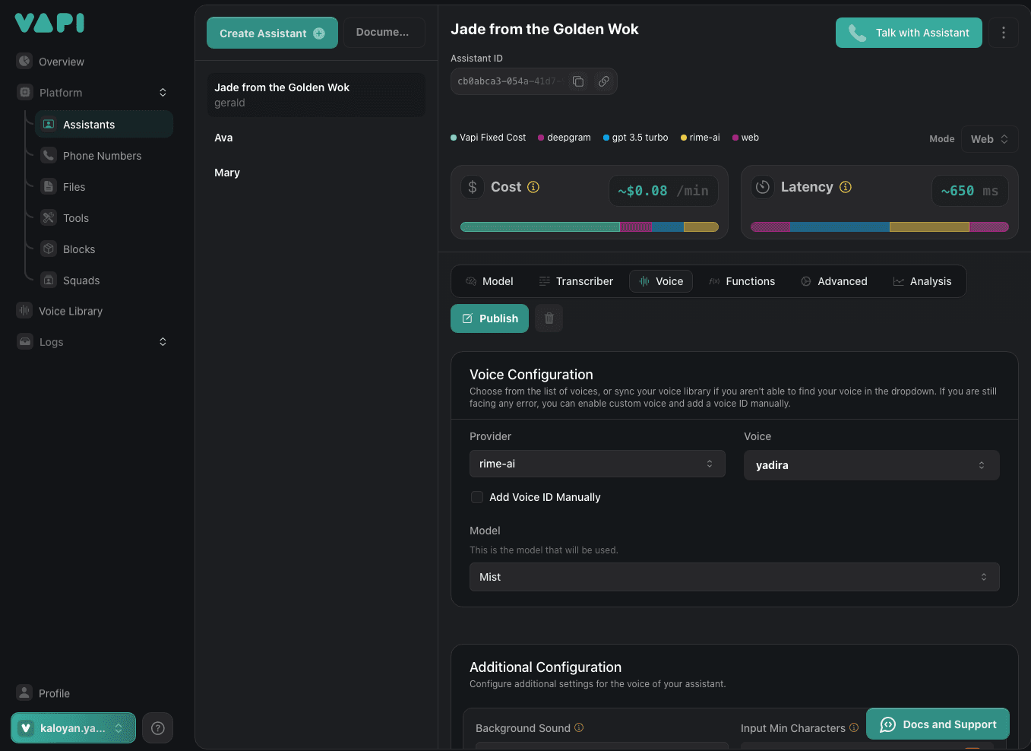Image resolution: width=1031 pixels, height=751 pixels.
Task: Click the help question mark icon
Action: (158, 728)
